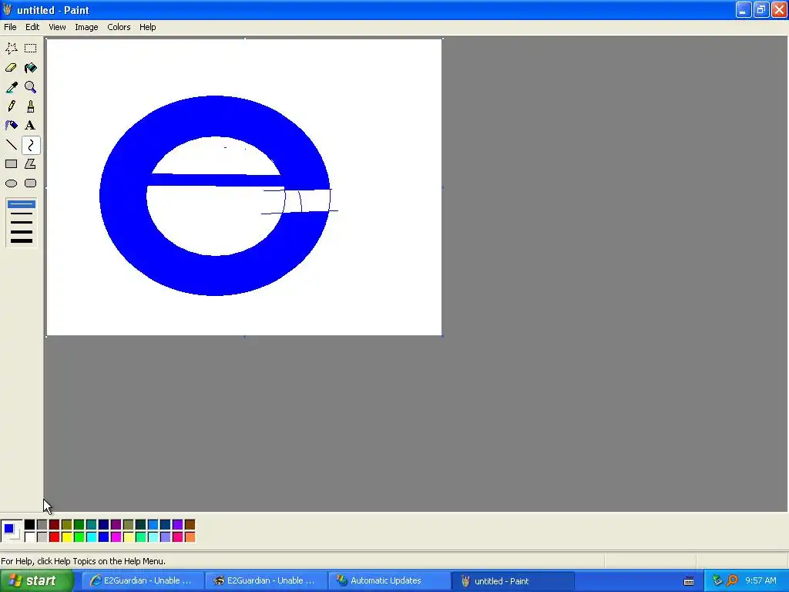Viewport: 789px width, 592px height.
Task: Click the Windows Start button
Action: tap(37, 581)
